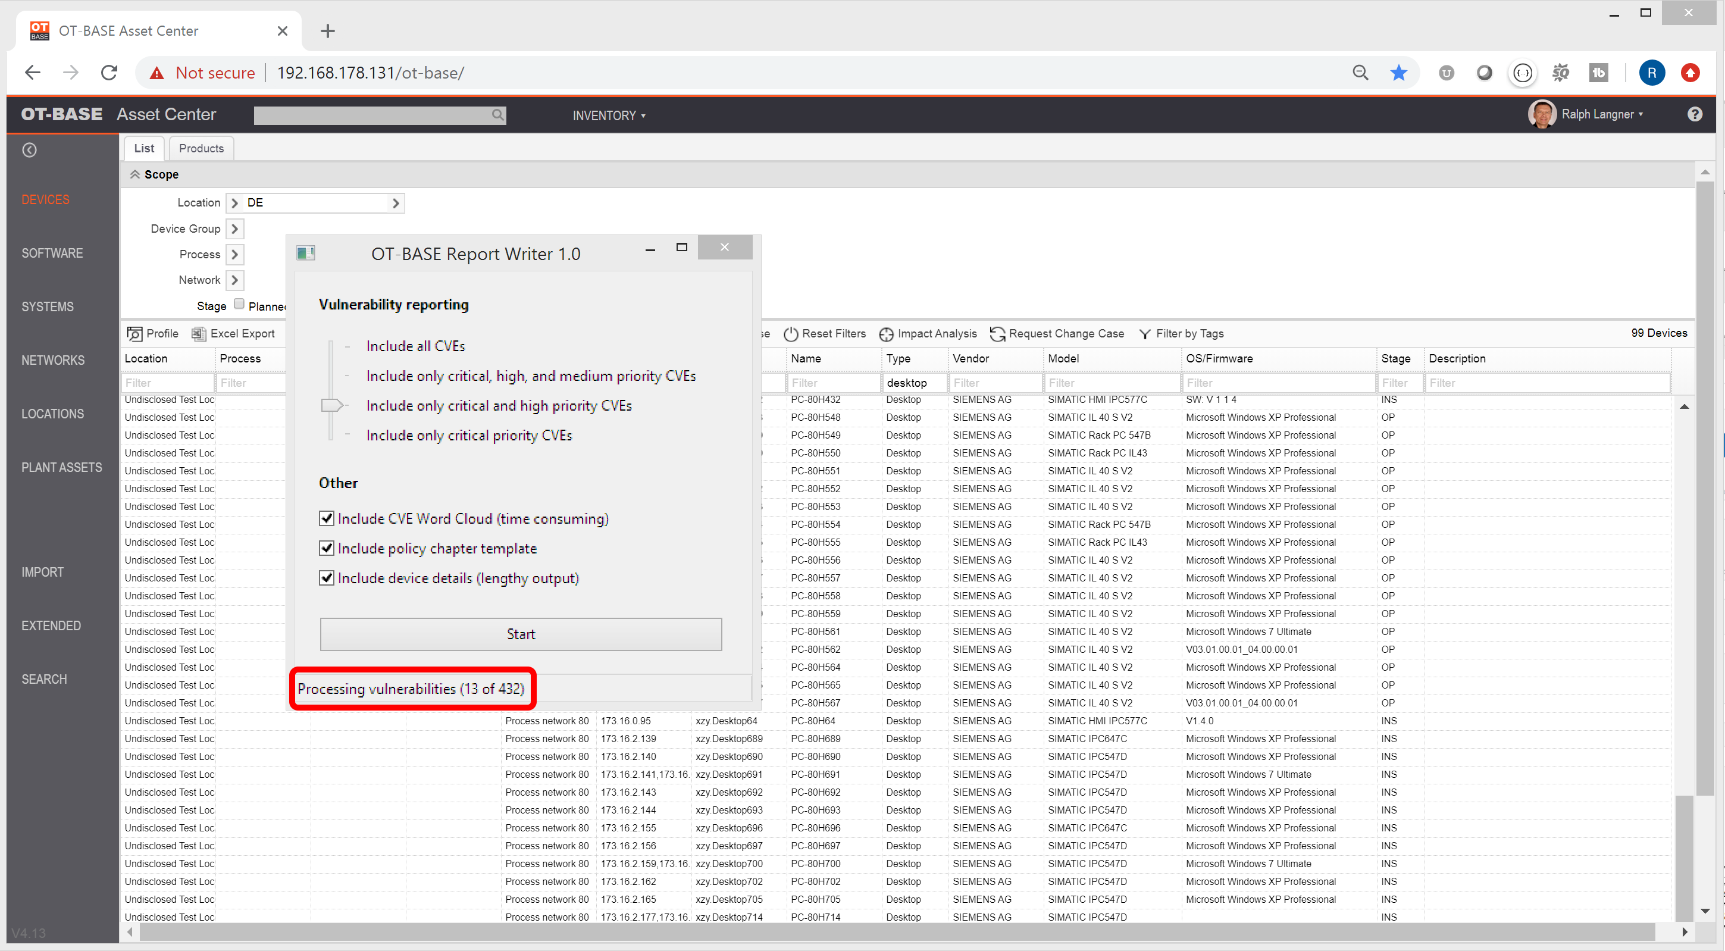Collapse the Scope section
The height and width of the screenshot is (951, 1725).
[x=134, y=174]
